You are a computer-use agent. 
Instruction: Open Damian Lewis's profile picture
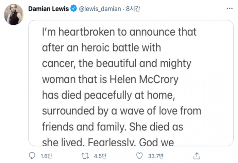(14, 15)
